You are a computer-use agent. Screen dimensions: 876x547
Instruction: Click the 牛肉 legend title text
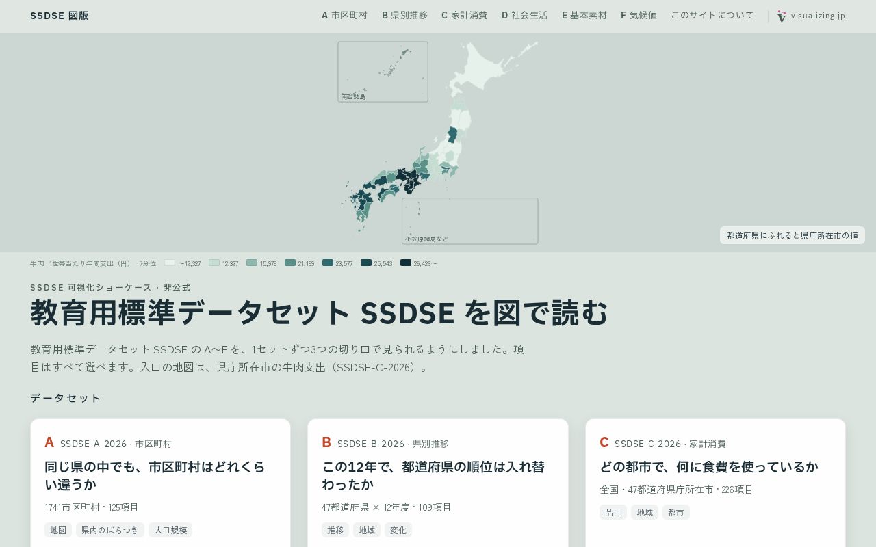(x=93, y=263)
